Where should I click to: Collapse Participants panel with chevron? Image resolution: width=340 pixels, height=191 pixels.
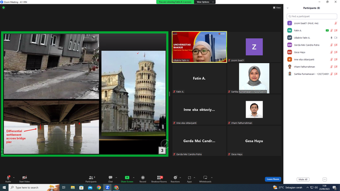point(287,8)
